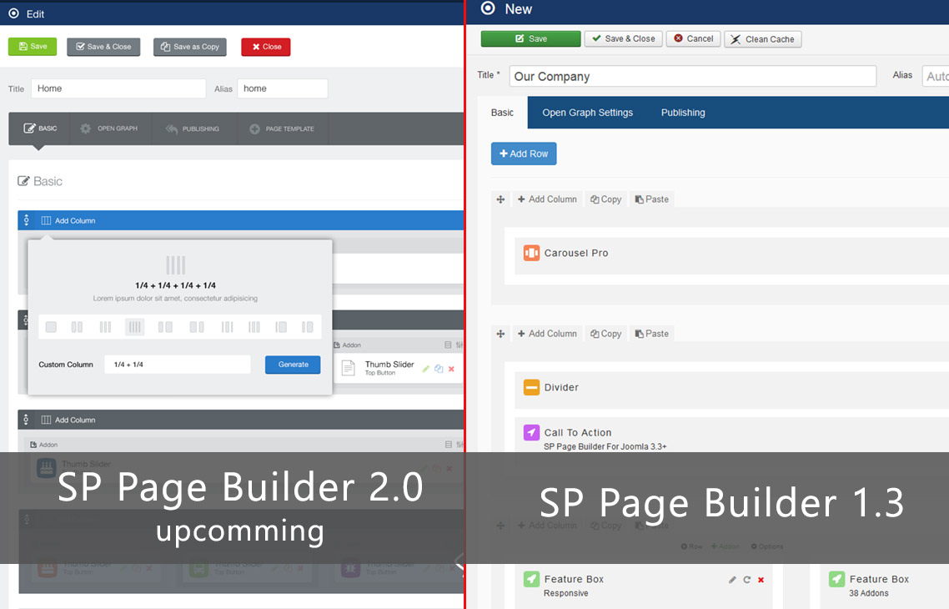The height and width of the screenshot is (609, 949).
Task: Focus the Alias field in the New page
Action: pyautogui.click(x=935, y=76)
